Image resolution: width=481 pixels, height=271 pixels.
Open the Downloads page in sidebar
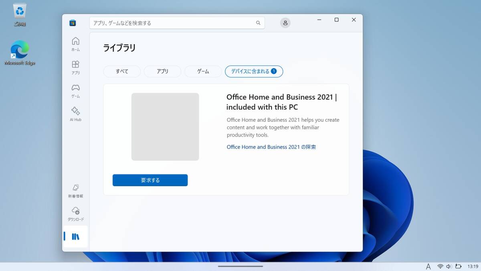tap(75, 214)
